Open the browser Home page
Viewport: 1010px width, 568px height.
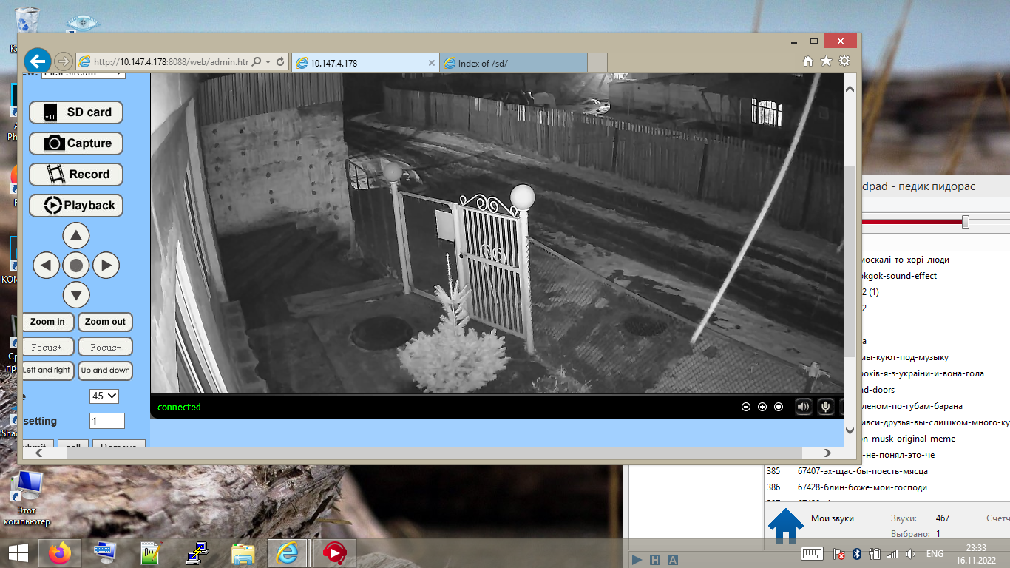(x=808, y=61)
